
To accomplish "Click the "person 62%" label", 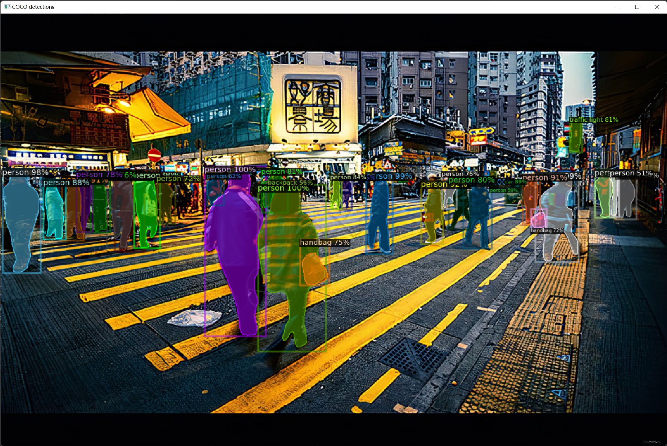I will pyautogui.click(x=224, y=176).
